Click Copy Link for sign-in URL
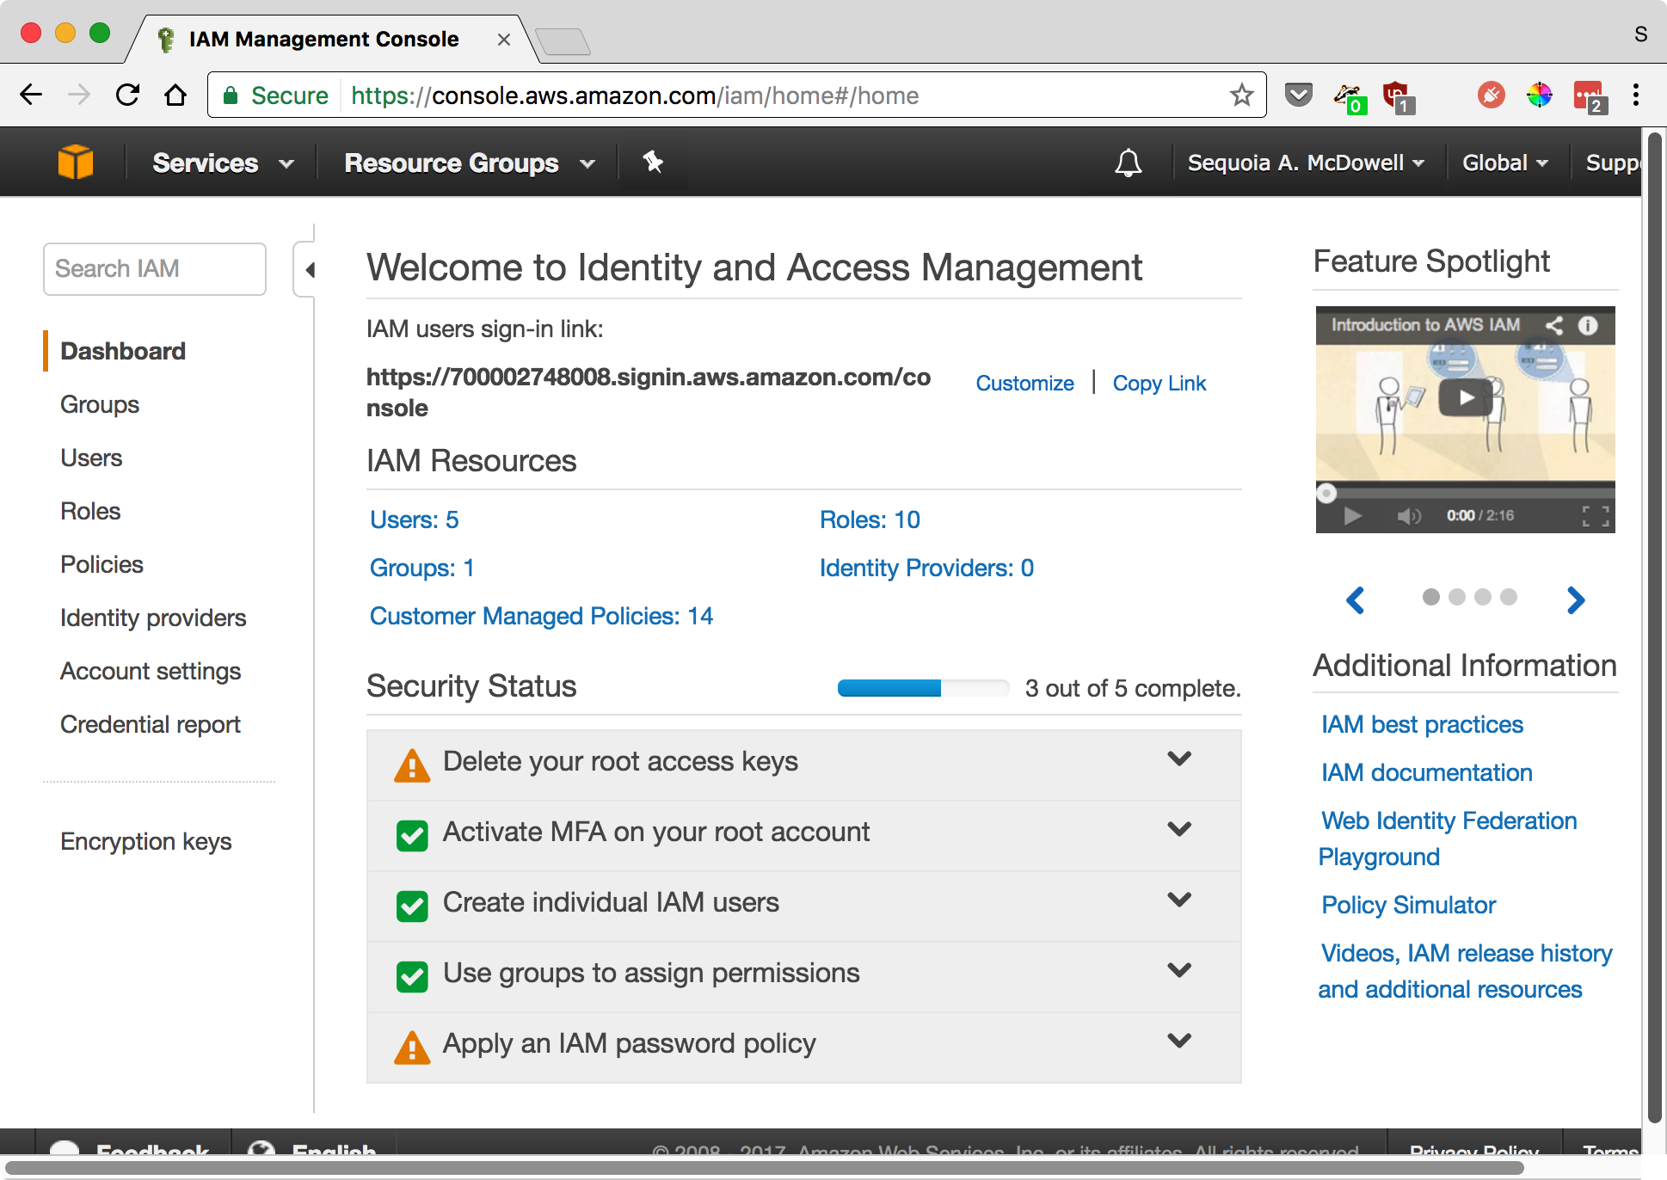The height and width of the screenshot is (1180, 1667). (x=1160, y=383)
